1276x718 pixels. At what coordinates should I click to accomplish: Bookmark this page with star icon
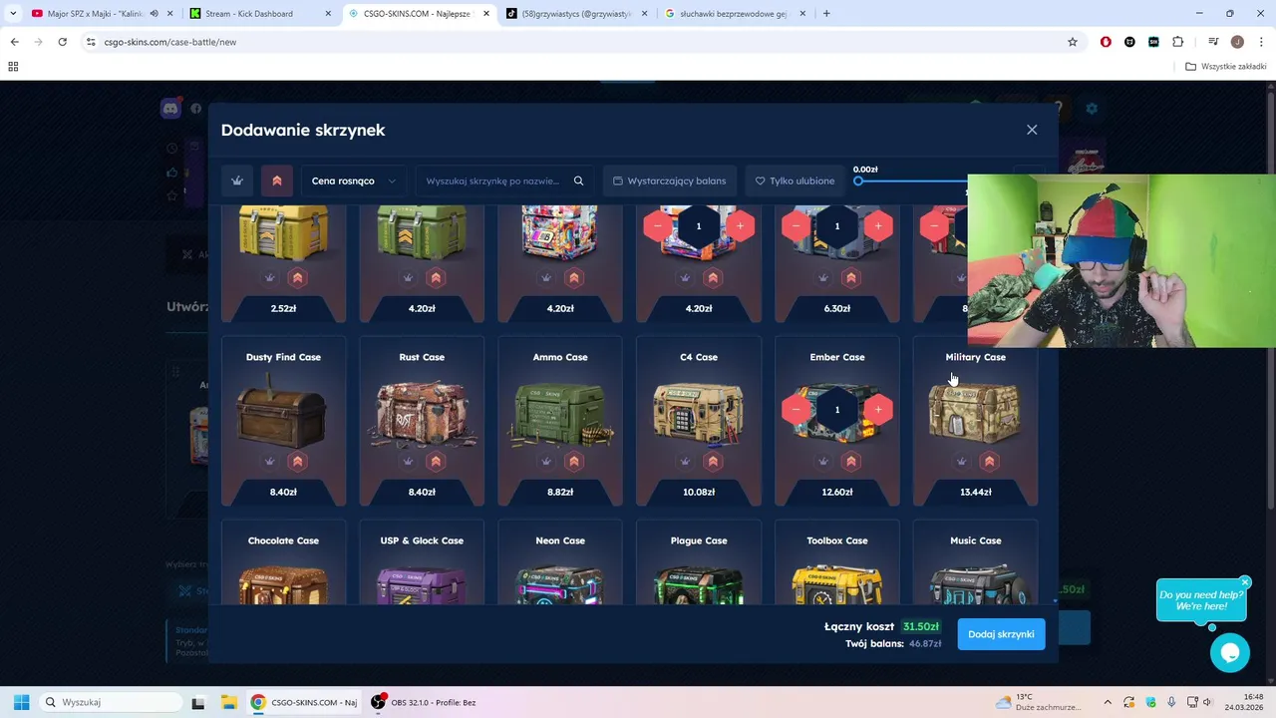point(1073,42)
